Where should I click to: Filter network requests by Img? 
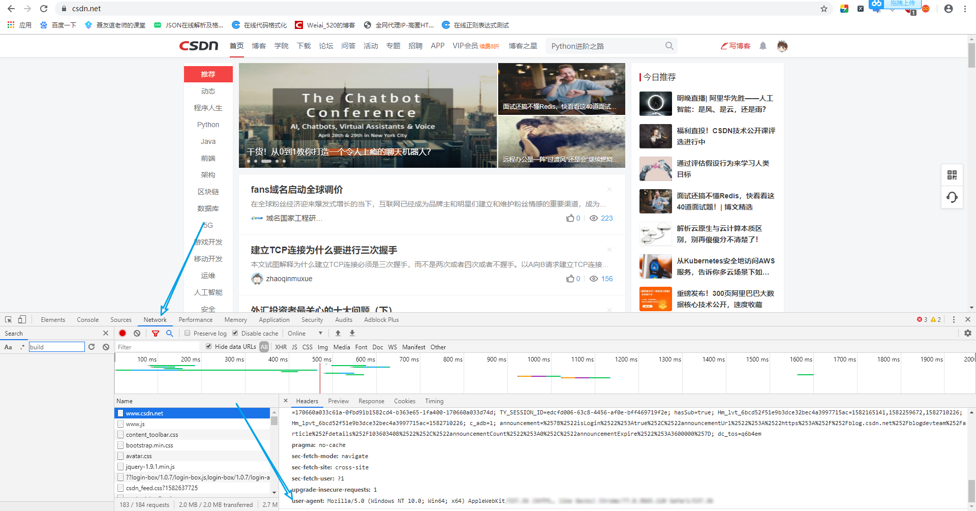click(x=323, y=347)
